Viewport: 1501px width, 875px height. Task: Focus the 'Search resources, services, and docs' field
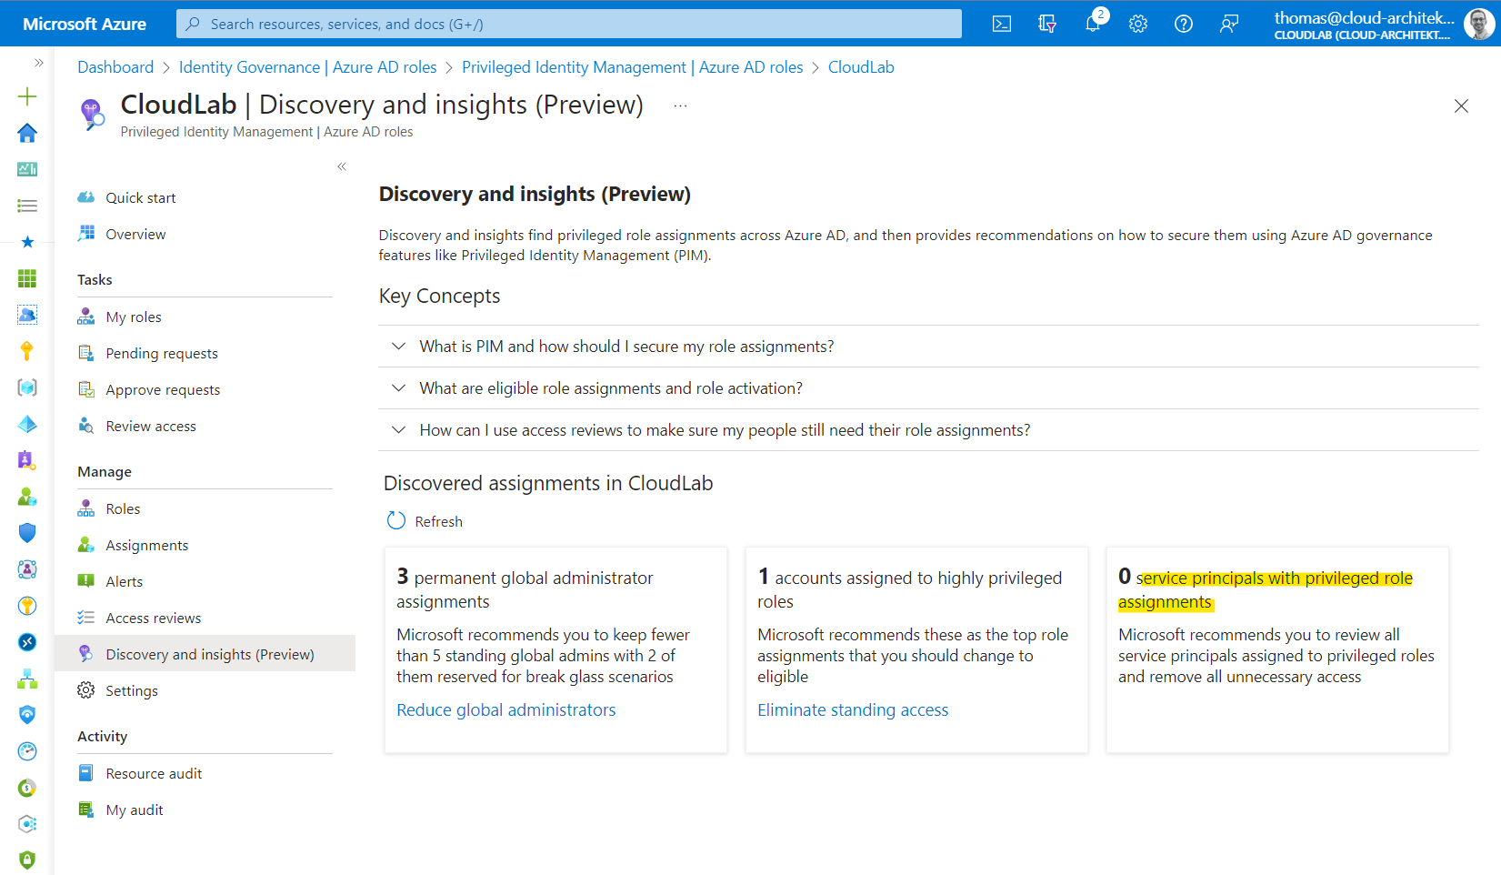(569, 24)
